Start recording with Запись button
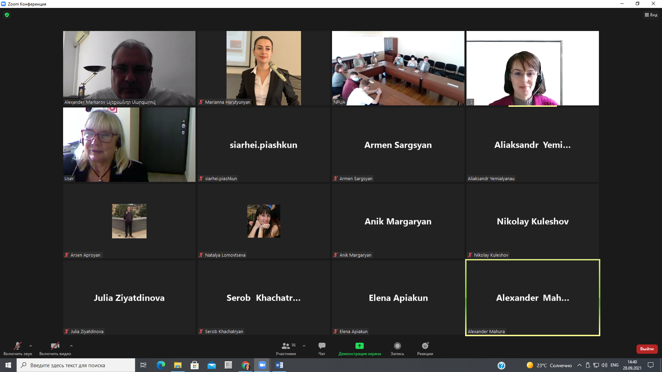662x372 pixels. pyautogui.click(x=397, y=348)
